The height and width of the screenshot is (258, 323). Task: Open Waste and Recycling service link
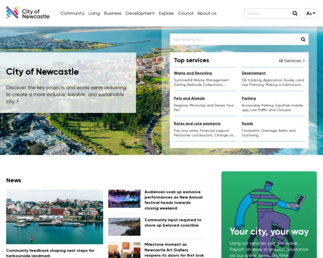(193, 73)
